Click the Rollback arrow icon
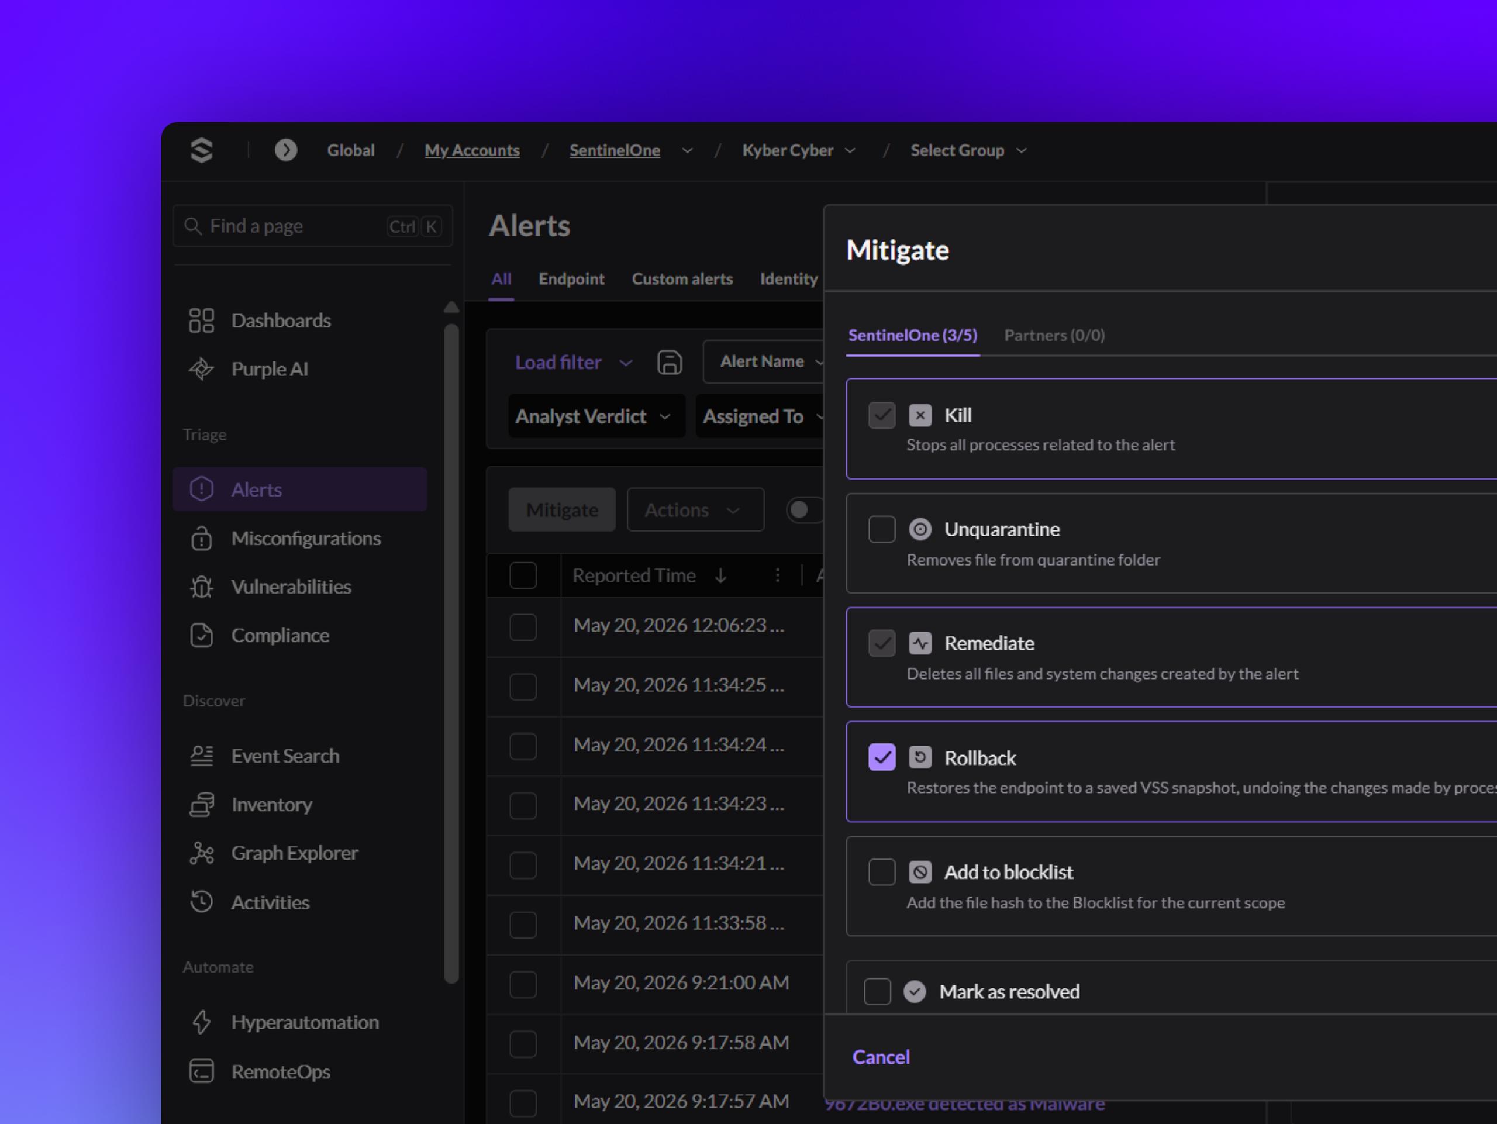Image resolution: width=1497 pixels, height=1124 pixels. tap(920, 757)
